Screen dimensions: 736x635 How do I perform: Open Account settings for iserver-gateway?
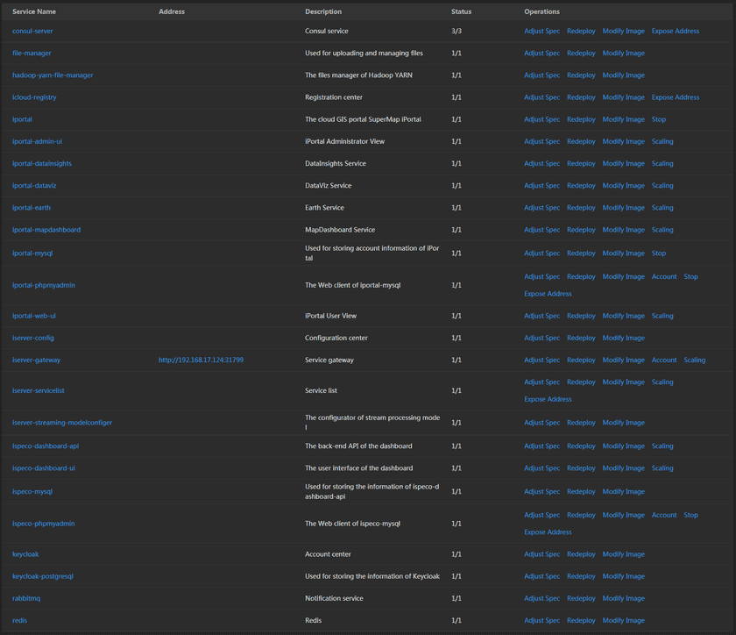(663, 360)
